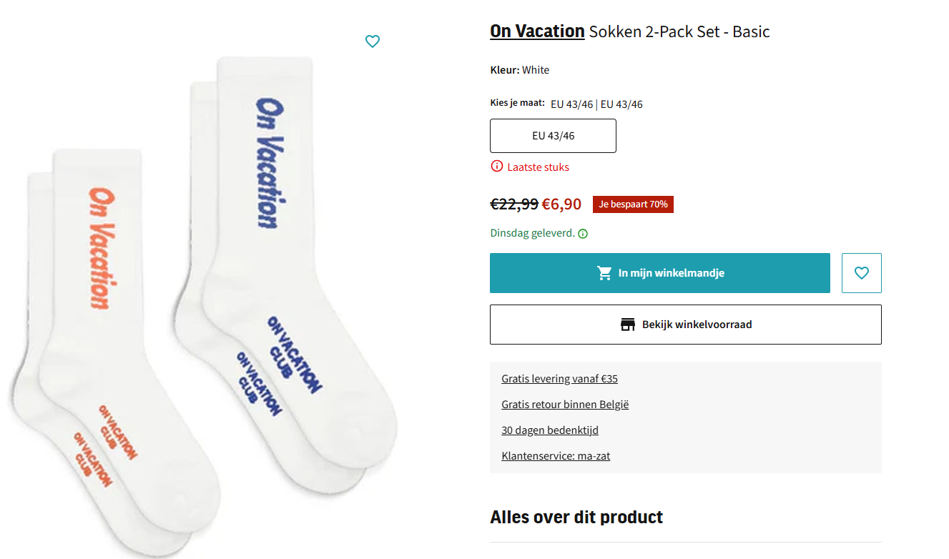
Task: Click the Gratis levering vanaf €35 link
Action: coord(559,378)
